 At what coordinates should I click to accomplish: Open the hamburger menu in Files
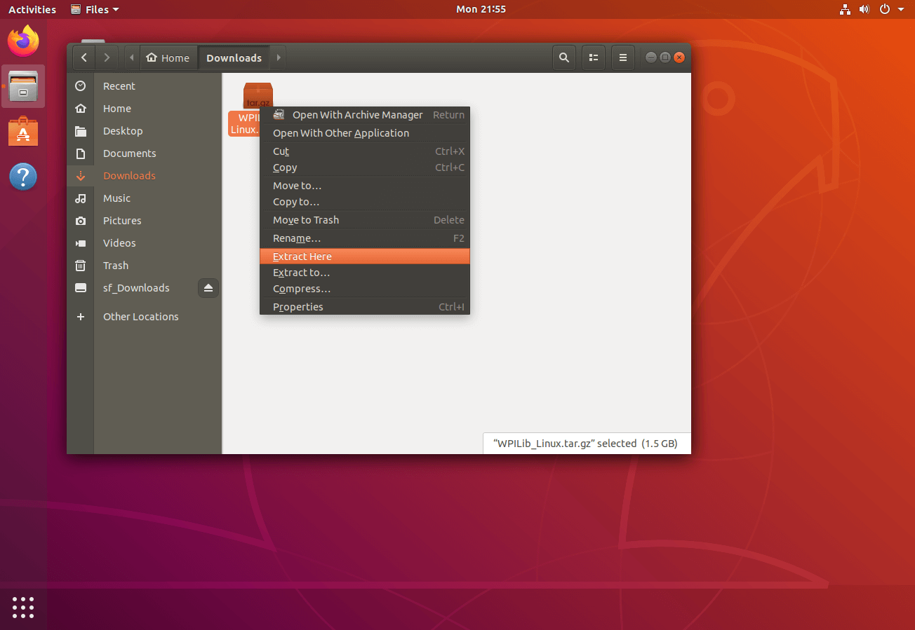tap(622, 58)
